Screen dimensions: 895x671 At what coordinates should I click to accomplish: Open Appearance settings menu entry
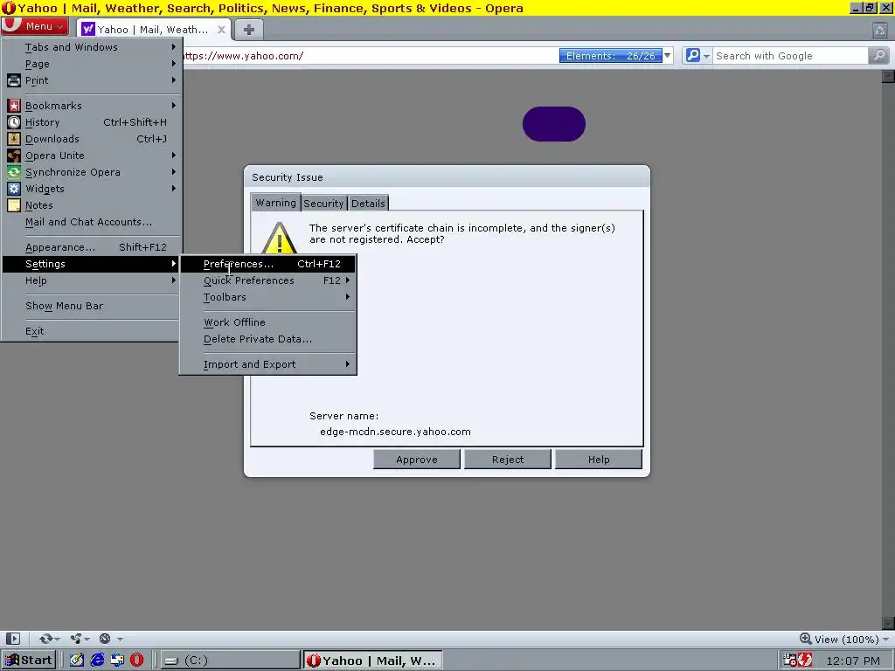[92, 247]
